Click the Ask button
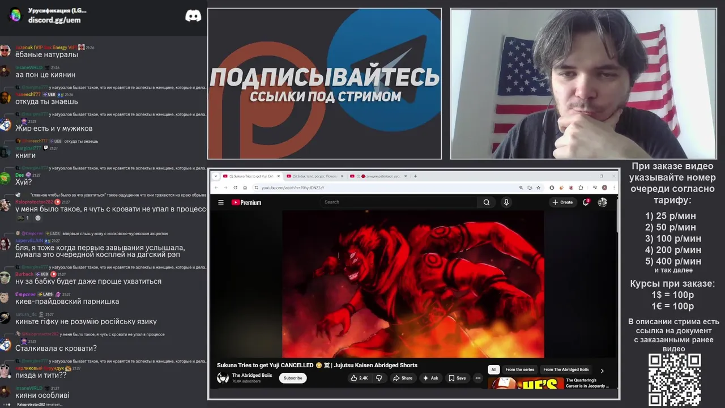Image resolution: width=725 pixels, height=408 pixels. point(431,378)
